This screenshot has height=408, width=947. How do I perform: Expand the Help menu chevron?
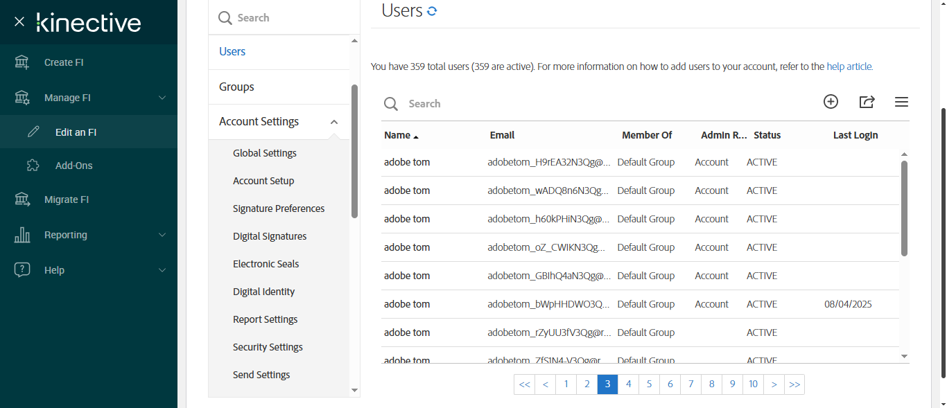pos(162,270)
